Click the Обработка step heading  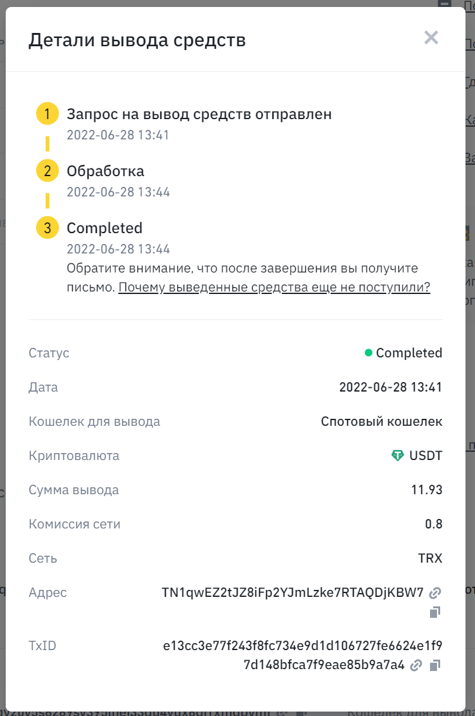click(x=105, y=171)
